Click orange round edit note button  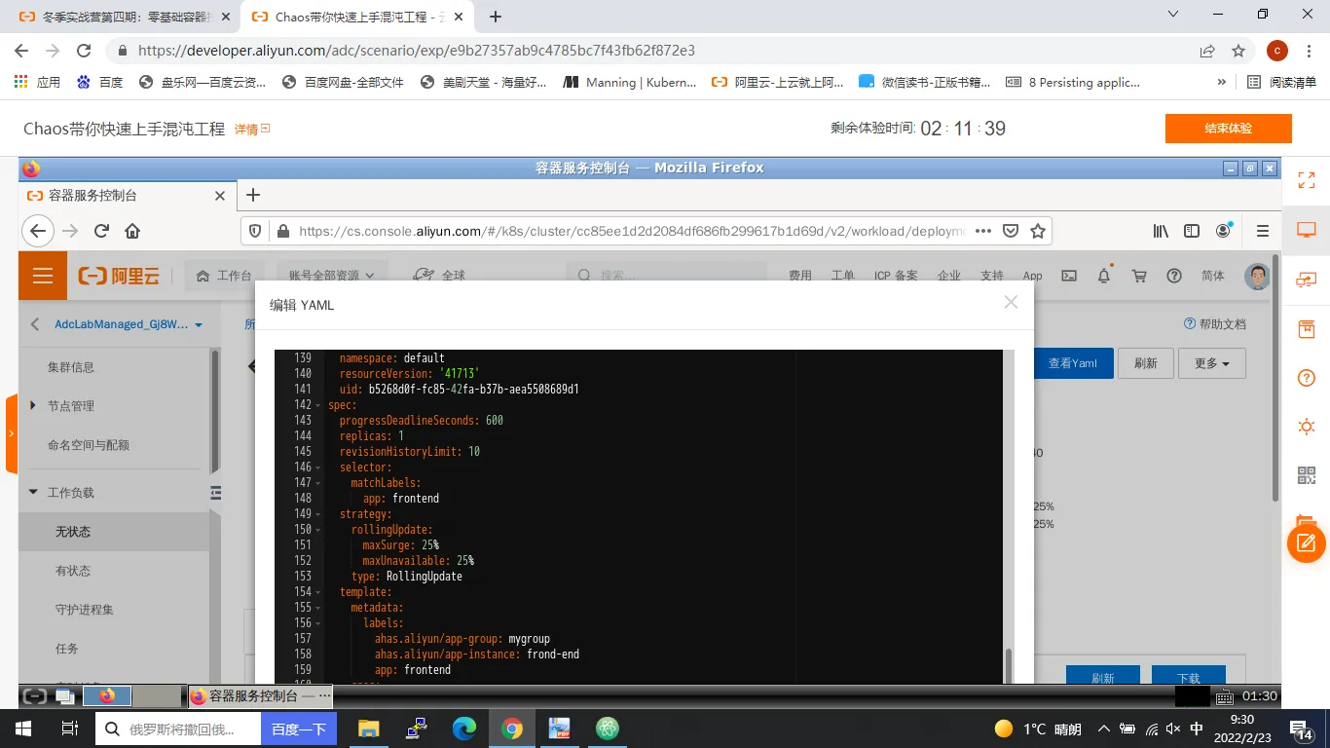tap(1307, 542)
